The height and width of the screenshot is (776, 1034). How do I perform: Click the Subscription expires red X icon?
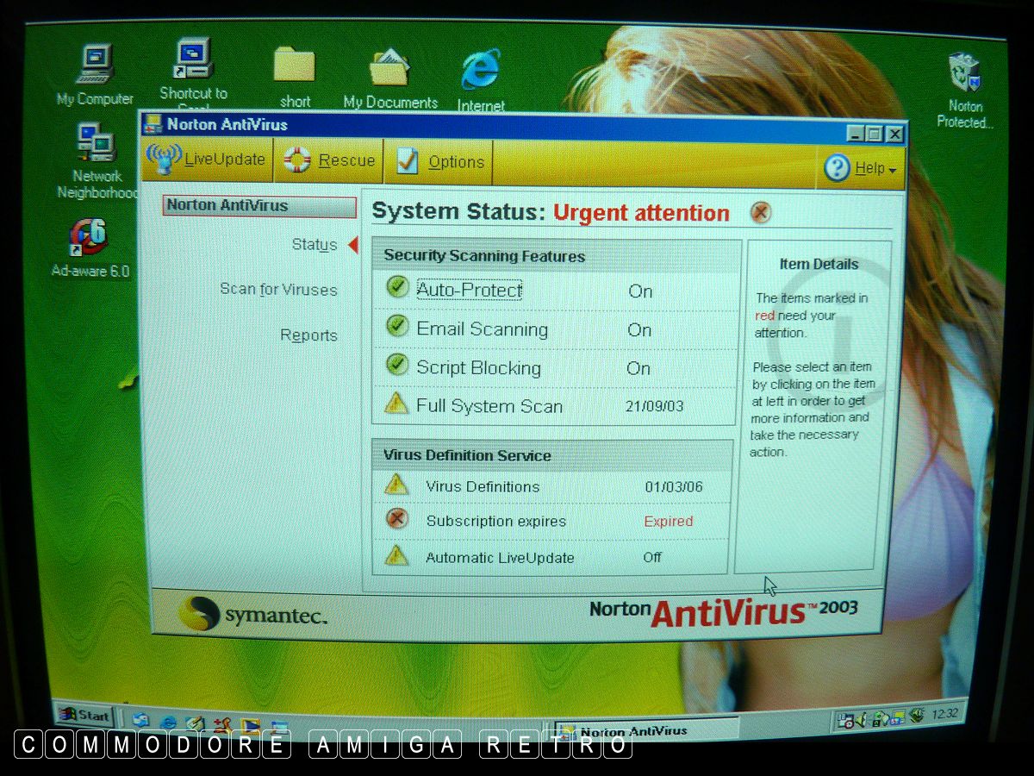tap(396, 520)
